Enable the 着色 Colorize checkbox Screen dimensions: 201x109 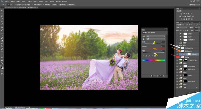pyautogui.click(x=152, y=56)
